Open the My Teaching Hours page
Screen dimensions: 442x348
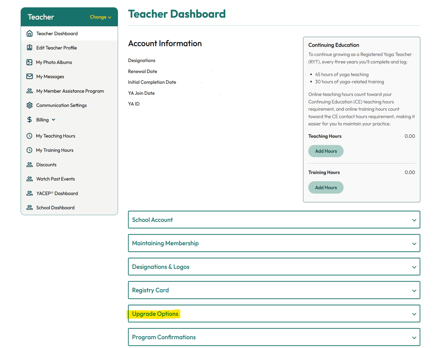click(x=69, y=136)
